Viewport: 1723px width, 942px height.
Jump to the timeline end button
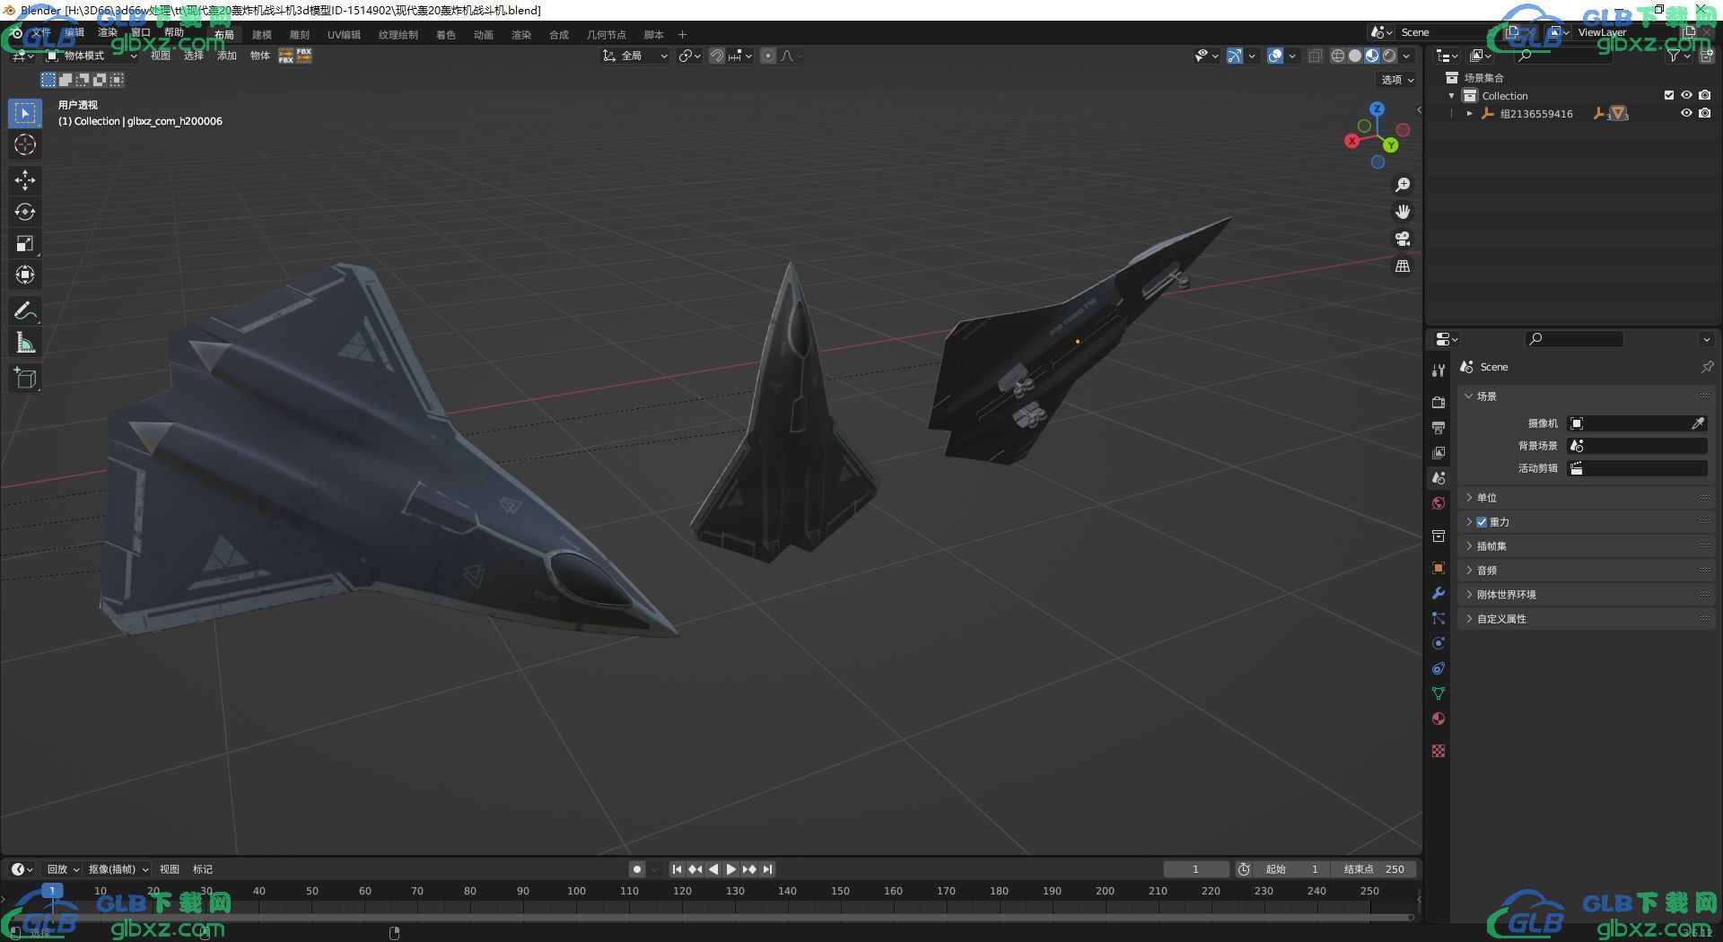pyautogui.click(x=768, y=869)
